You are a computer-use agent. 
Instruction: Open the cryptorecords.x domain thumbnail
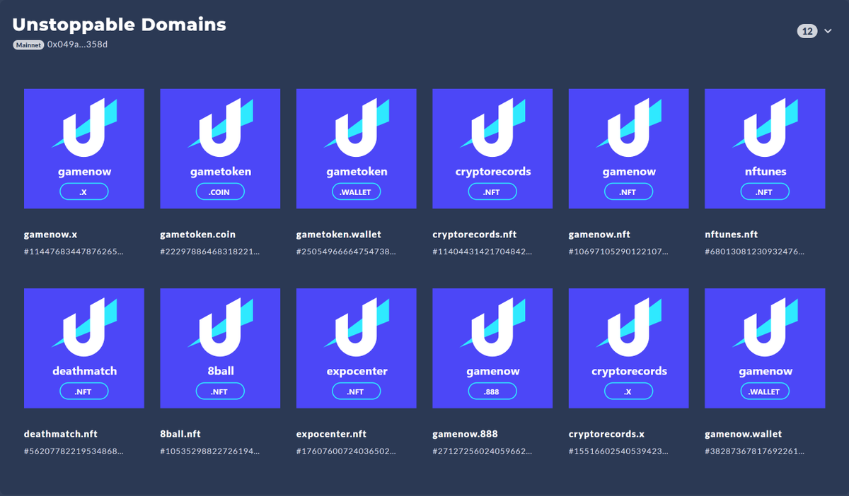(x=629, y=348)
